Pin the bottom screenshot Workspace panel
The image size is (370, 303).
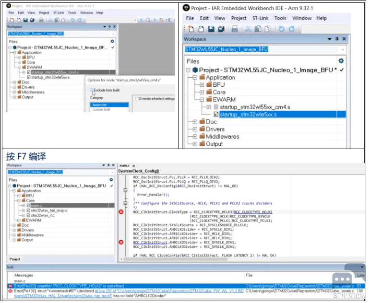point(108,165)
